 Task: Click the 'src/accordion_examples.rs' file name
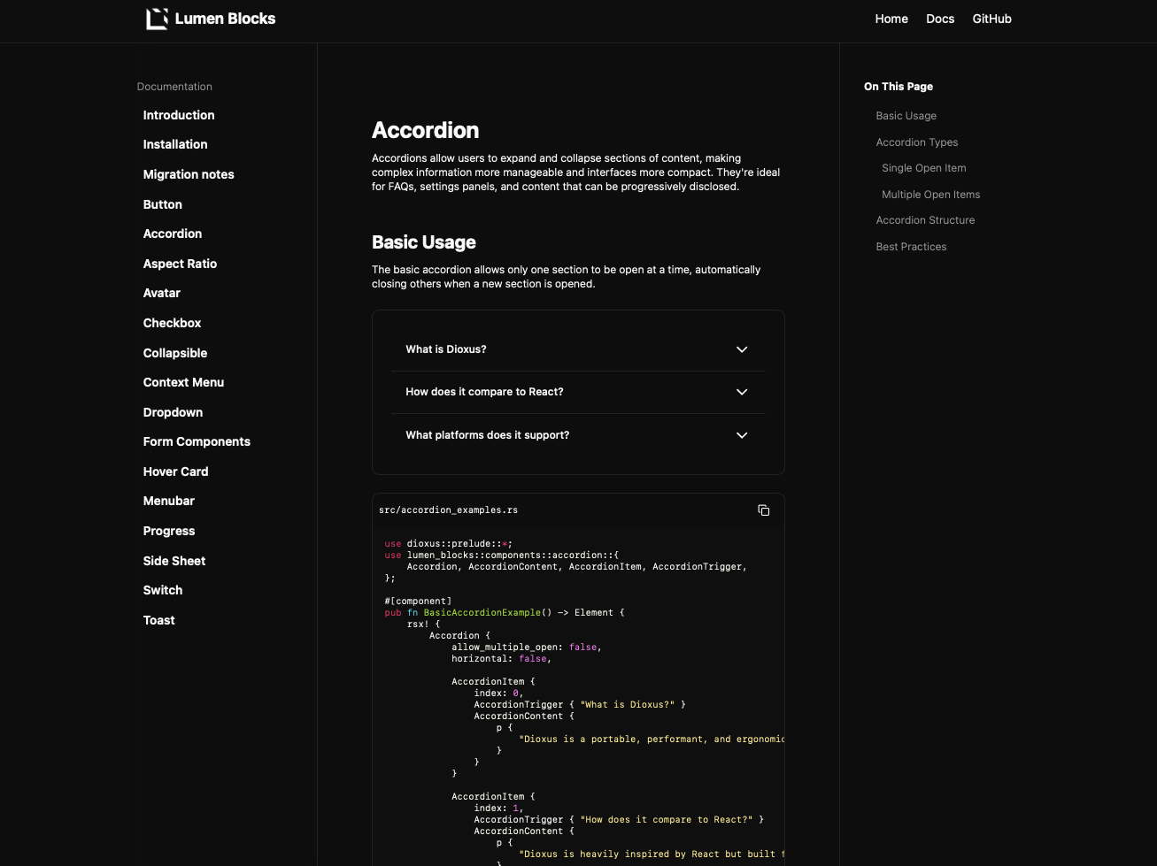(x=448, y=510)
